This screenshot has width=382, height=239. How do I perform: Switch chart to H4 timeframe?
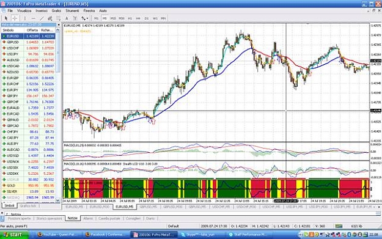pos(138,18)
